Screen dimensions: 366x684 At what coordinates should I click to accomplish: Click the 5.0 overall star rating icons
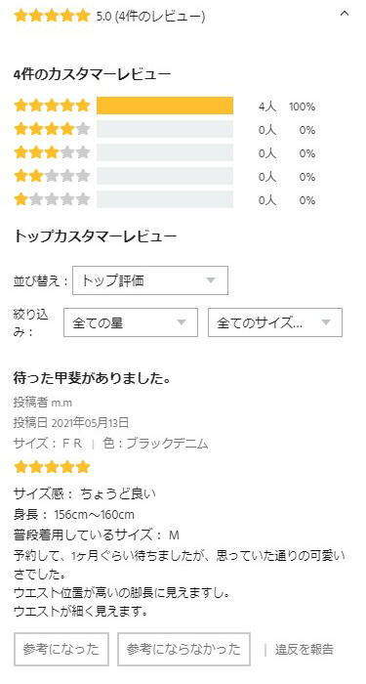tap(52, 17)
